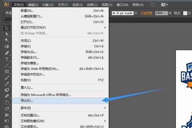Screen dimensions: 192x128
Task: Expand 脚本(R) submenu
Action: pyautogui.click(x=60, y=108)
